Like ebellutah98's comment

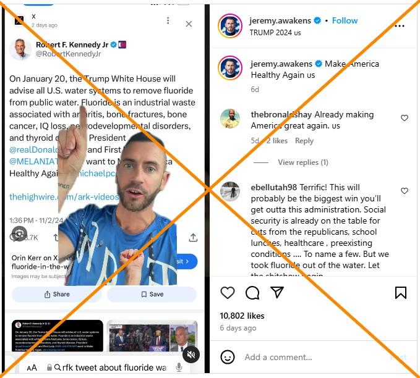pos(404,191)
